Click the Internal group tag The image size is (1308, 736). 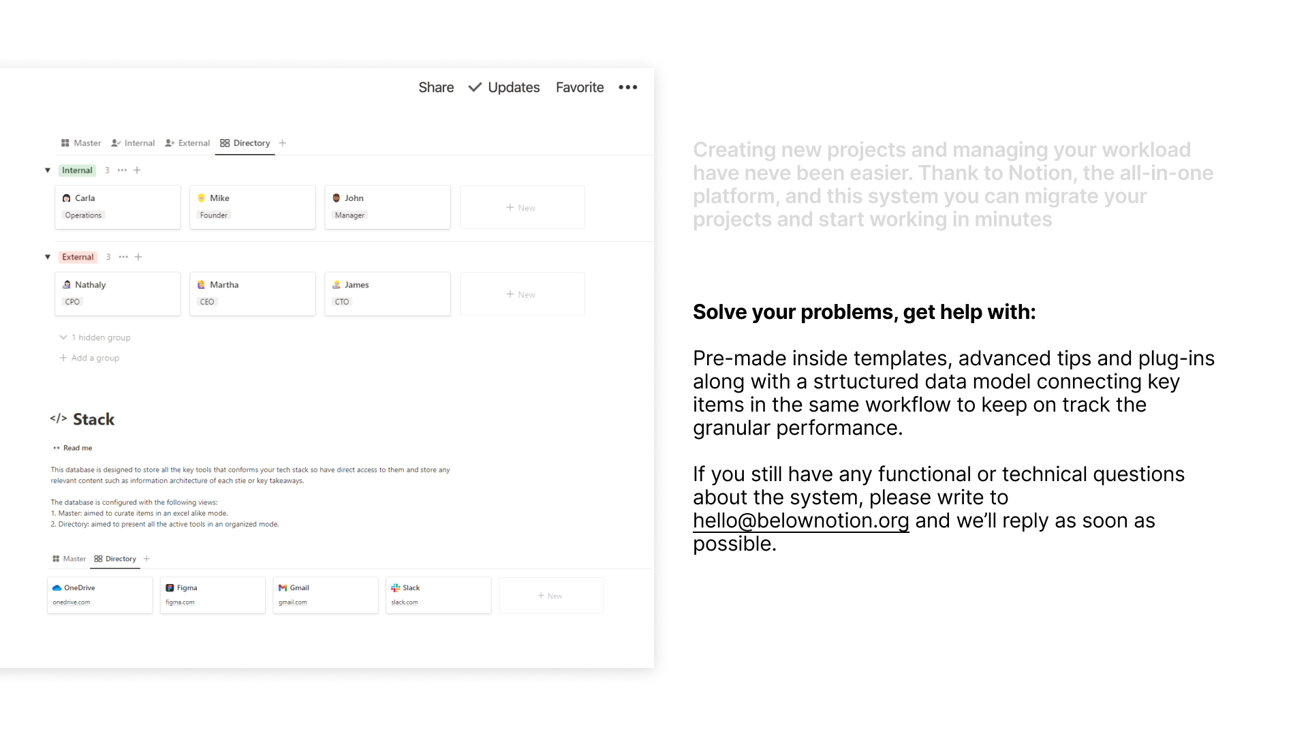coord(77,170)
